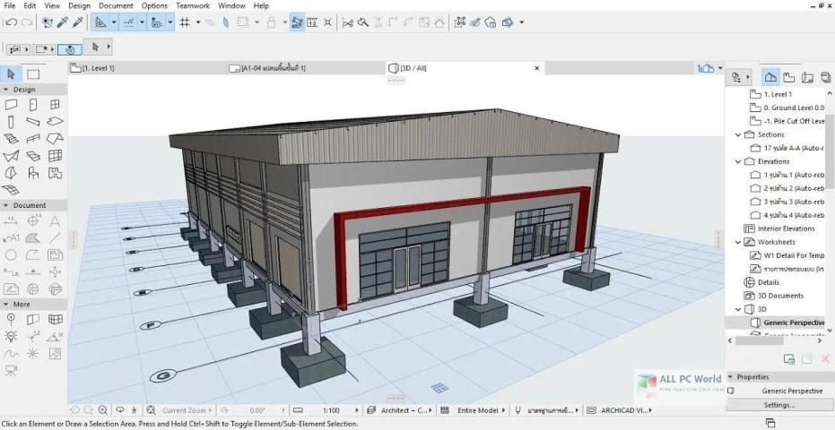
Task: Click the zoom in magnifier icon
Action: click(x=103, y=410)
